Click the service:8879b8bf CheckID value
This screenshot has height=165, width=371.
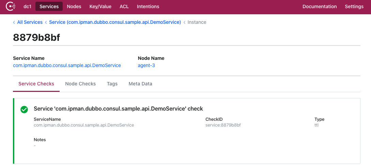click(x=223, y=125)
